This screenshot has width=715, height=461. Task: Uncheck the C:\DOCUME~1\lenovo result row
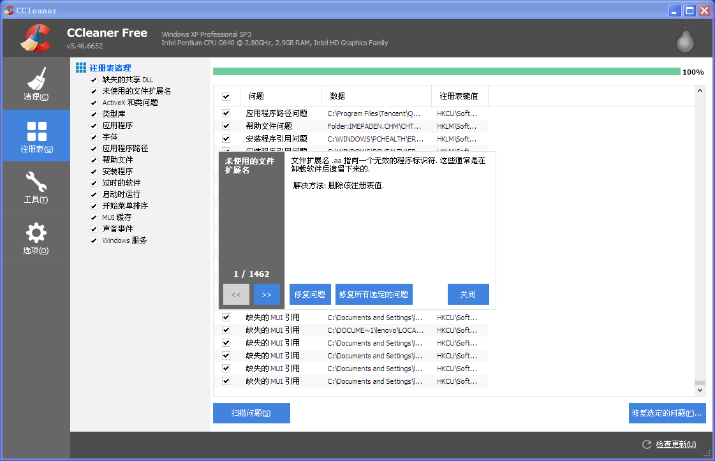[226, 330]
